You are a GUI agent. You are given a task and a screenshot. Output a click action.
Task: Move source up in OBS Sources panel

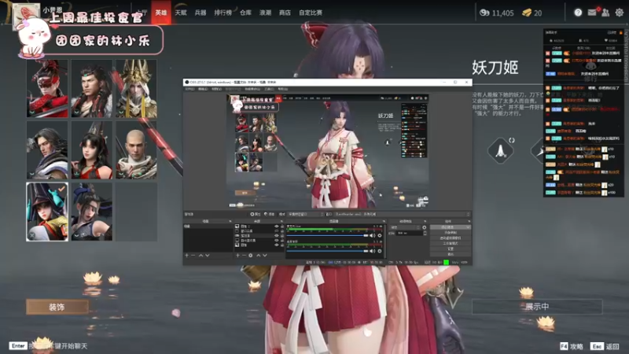[259, 255]
